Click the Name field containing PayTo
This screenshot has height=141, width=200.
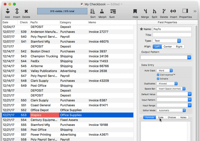(x=172, y=29)
